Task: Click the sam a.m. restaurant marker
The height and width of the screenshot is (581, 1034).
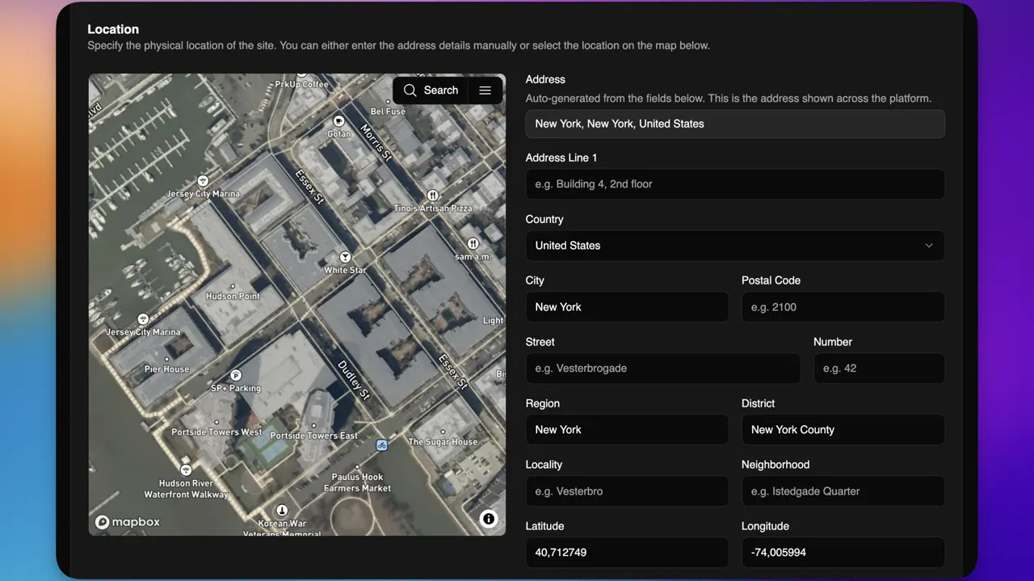Action: (x=473, y=243)
